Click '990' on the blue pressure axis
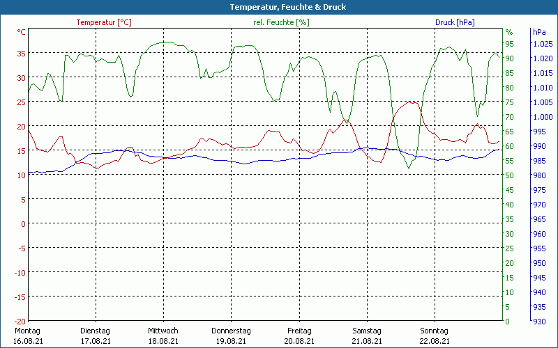Screen dimensions: 558x348 click(539, 146)
